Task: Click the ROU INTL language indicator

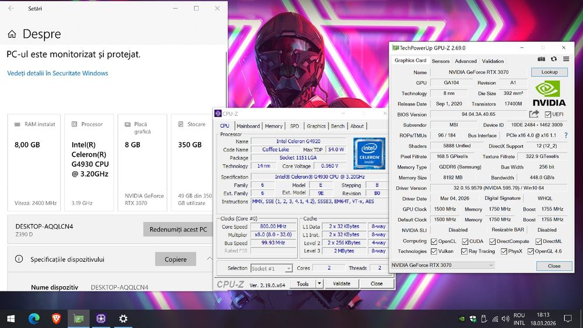Action: [519, 319]
